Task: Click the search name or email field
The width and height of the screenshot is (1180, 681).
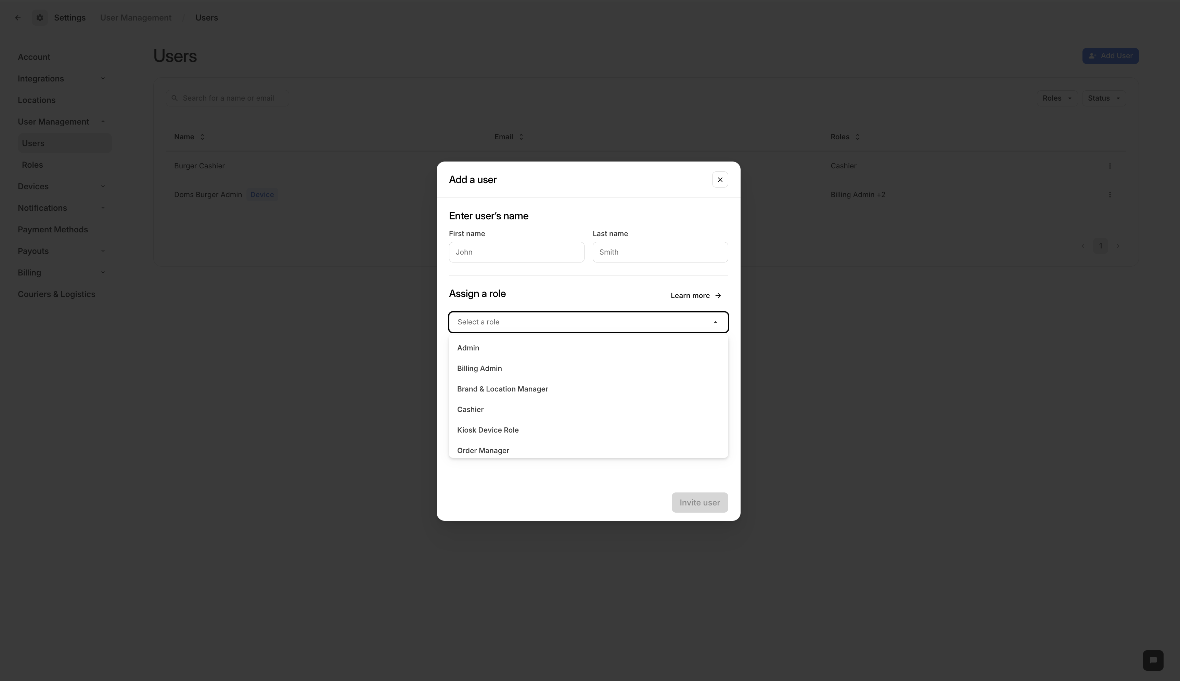Action: pyautogui.click(x=227, y=98)
